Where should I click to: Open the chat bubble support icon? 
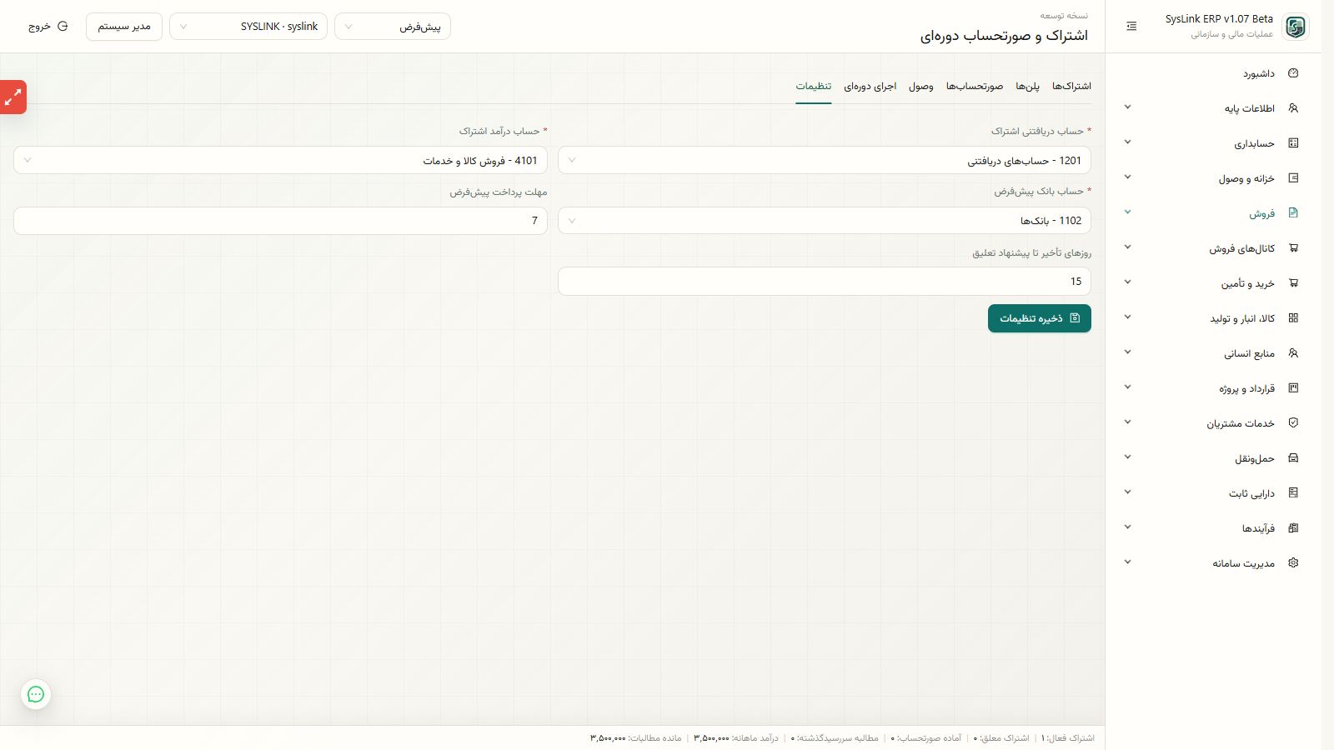(x=36, y=694)
